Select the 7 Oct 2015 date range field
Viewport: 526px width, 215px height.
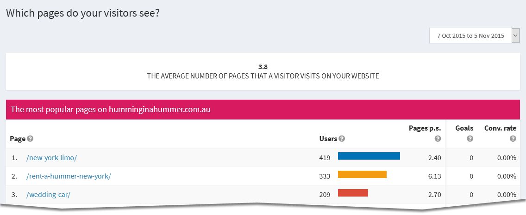470,36
